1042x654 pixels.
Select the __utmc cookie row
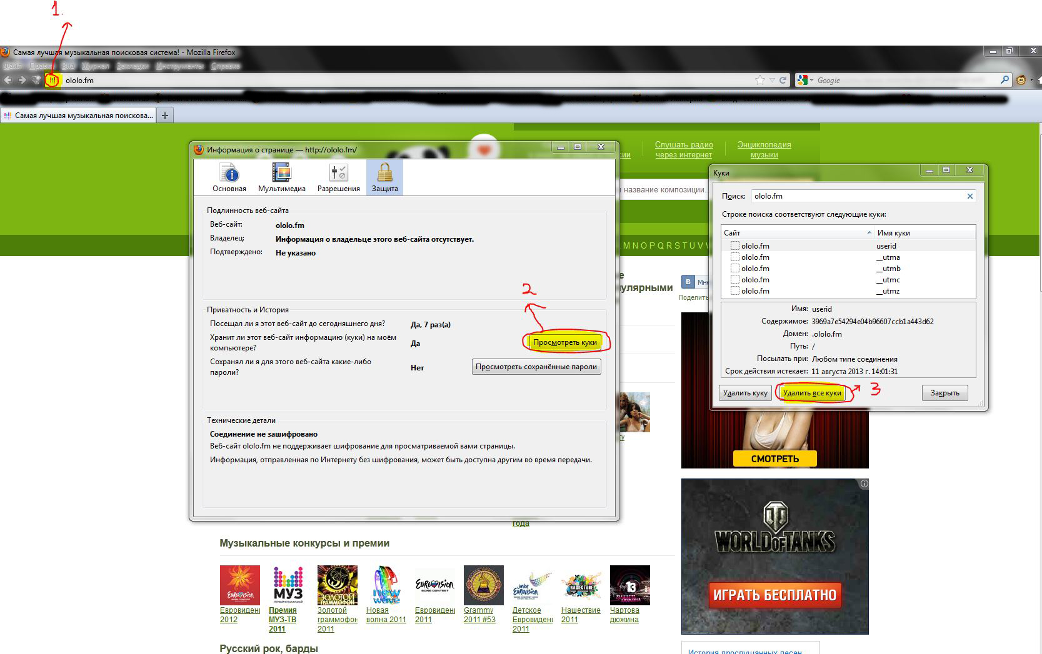tap(848, 280)
